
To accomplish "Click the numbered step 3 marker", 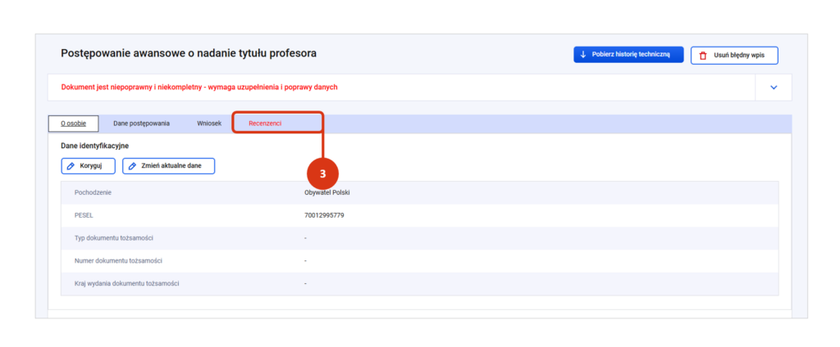I will point(322,174).
